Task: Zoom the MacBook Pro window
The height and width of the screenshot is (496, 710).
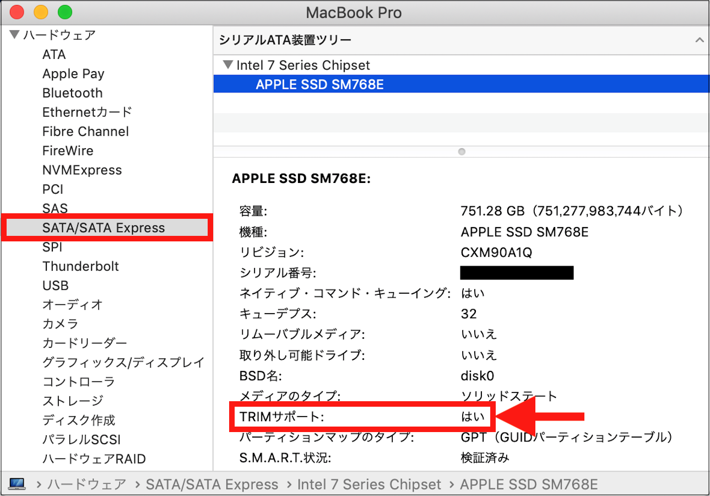Action: [x=65, y=12]
